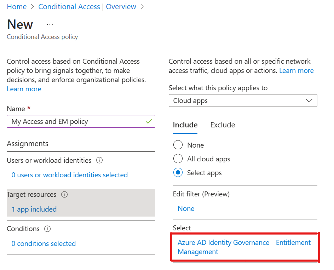The image size is (334, 270).
Task: Switch to the Include tab
Action: (x=185, y=125)
